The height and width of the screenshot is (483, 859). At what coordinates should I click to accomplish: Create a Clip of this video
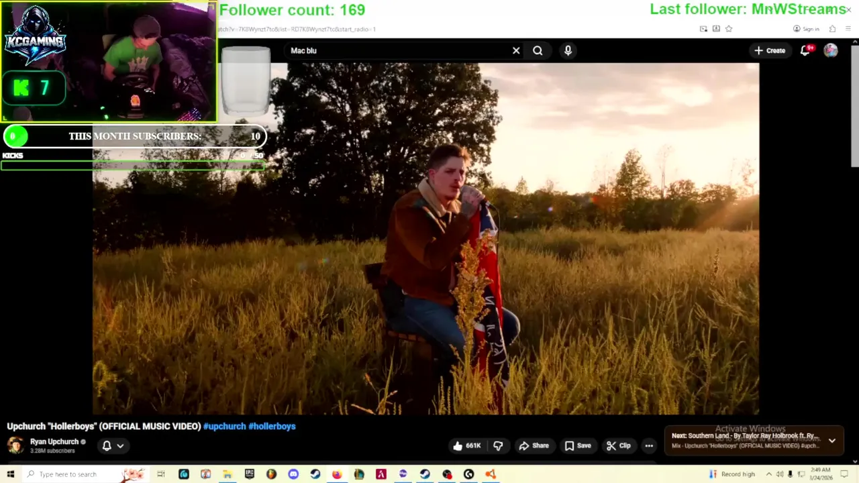pos(619,445)
